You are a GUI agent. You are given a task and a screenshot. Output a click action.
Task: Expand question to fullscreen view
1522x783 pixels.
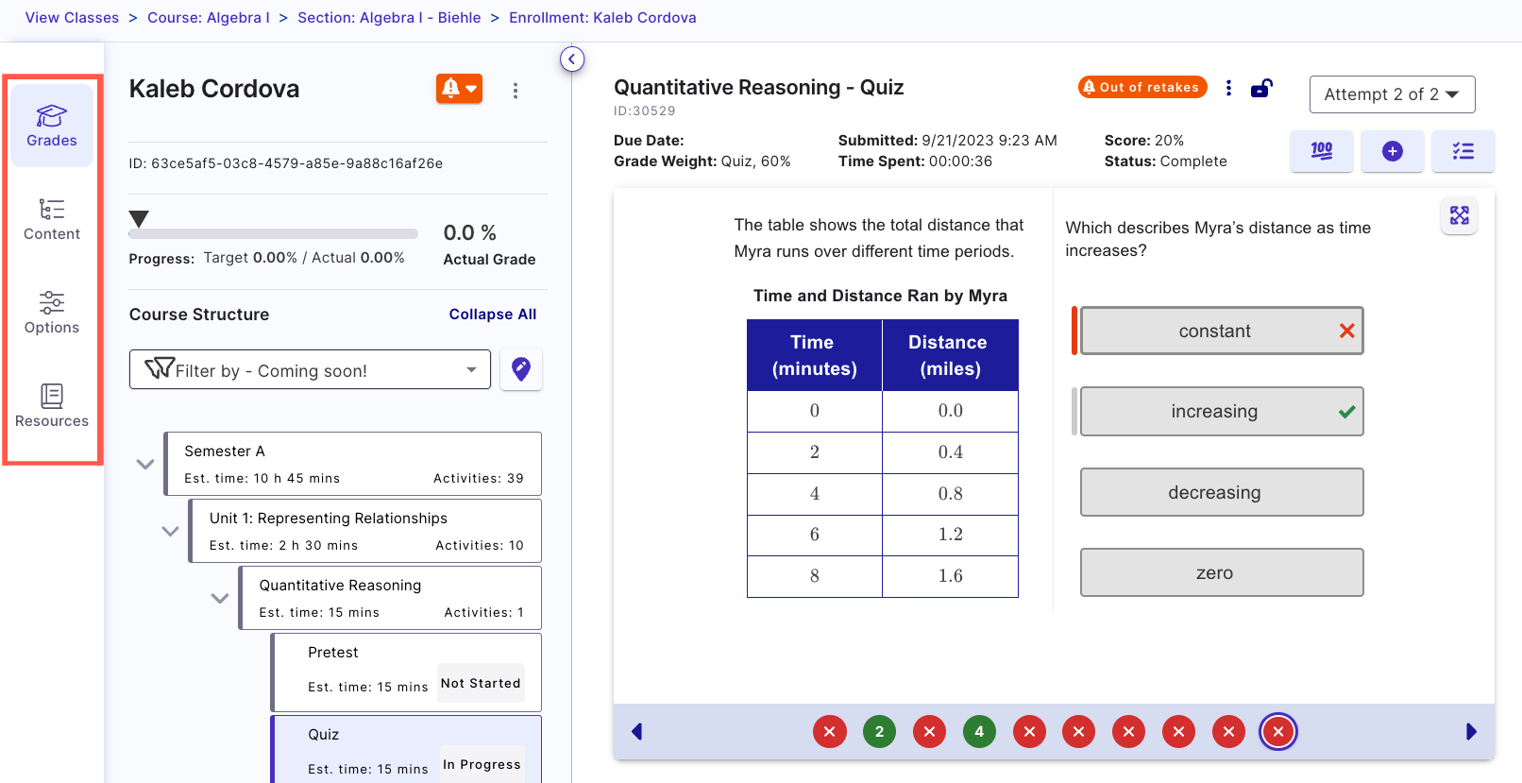pyautogui.click(x=1460, y=215)
